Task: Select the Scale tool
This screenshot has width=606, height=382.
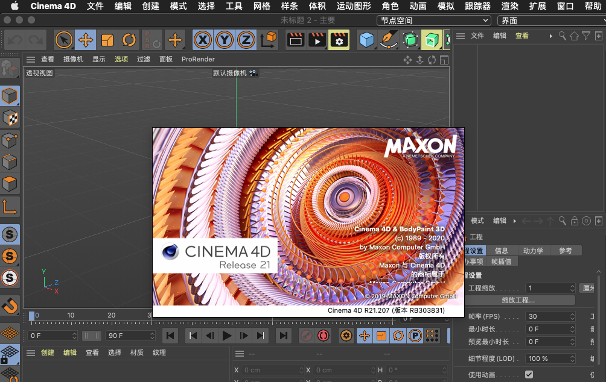Action: (107, 40)
